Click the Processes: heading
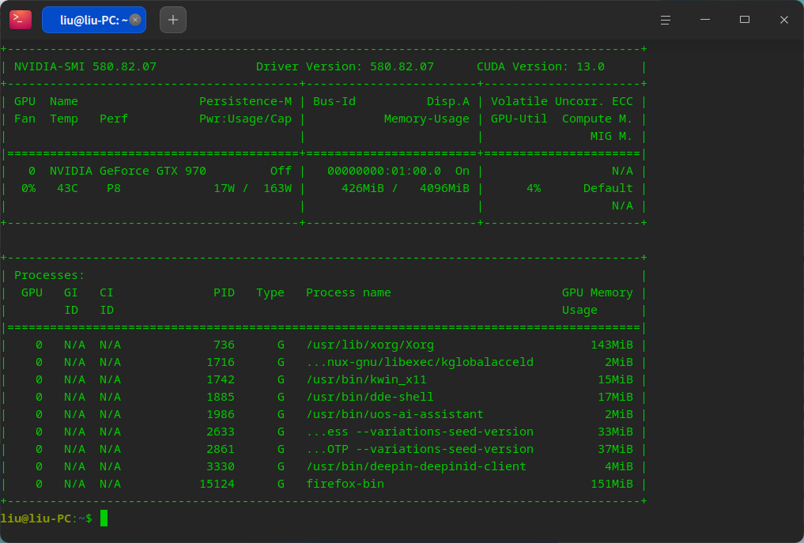The width and height of the screenshot is (804, 543). [x=49, y=275]
